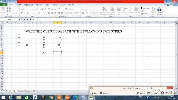Viewport: 178px width, 100px height.
Task: Open Windows Start menu
Action: (x=3, y=97)
